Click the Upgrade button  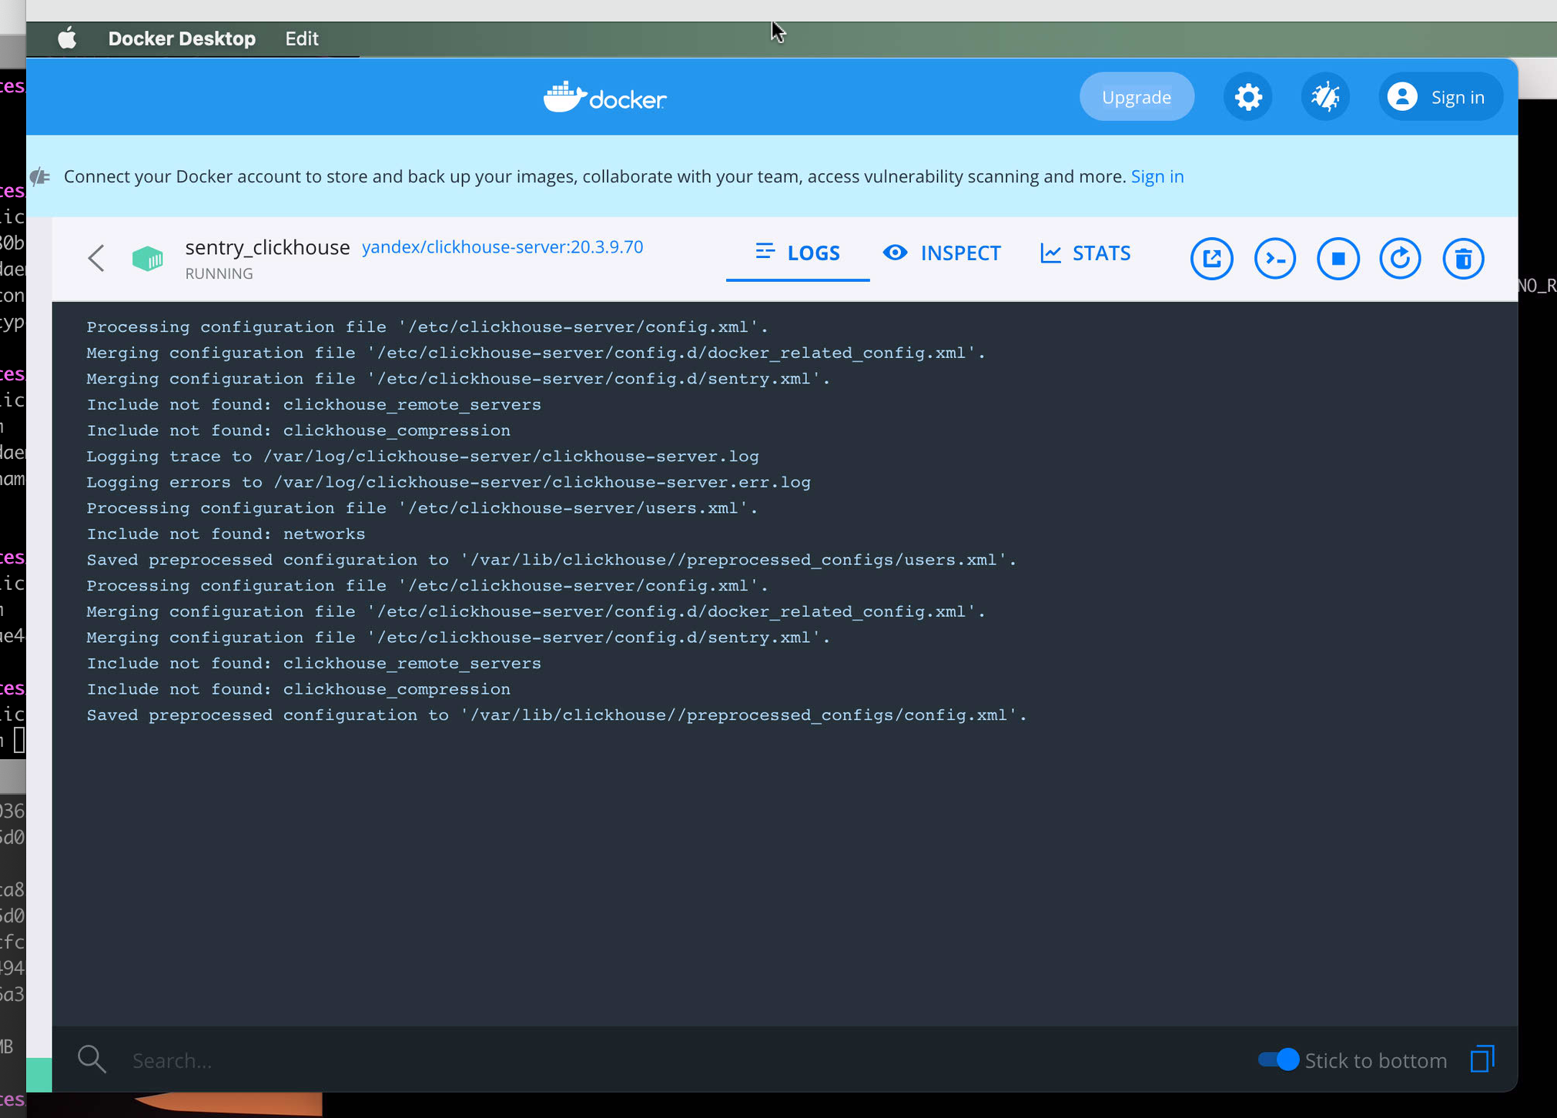1136,97
